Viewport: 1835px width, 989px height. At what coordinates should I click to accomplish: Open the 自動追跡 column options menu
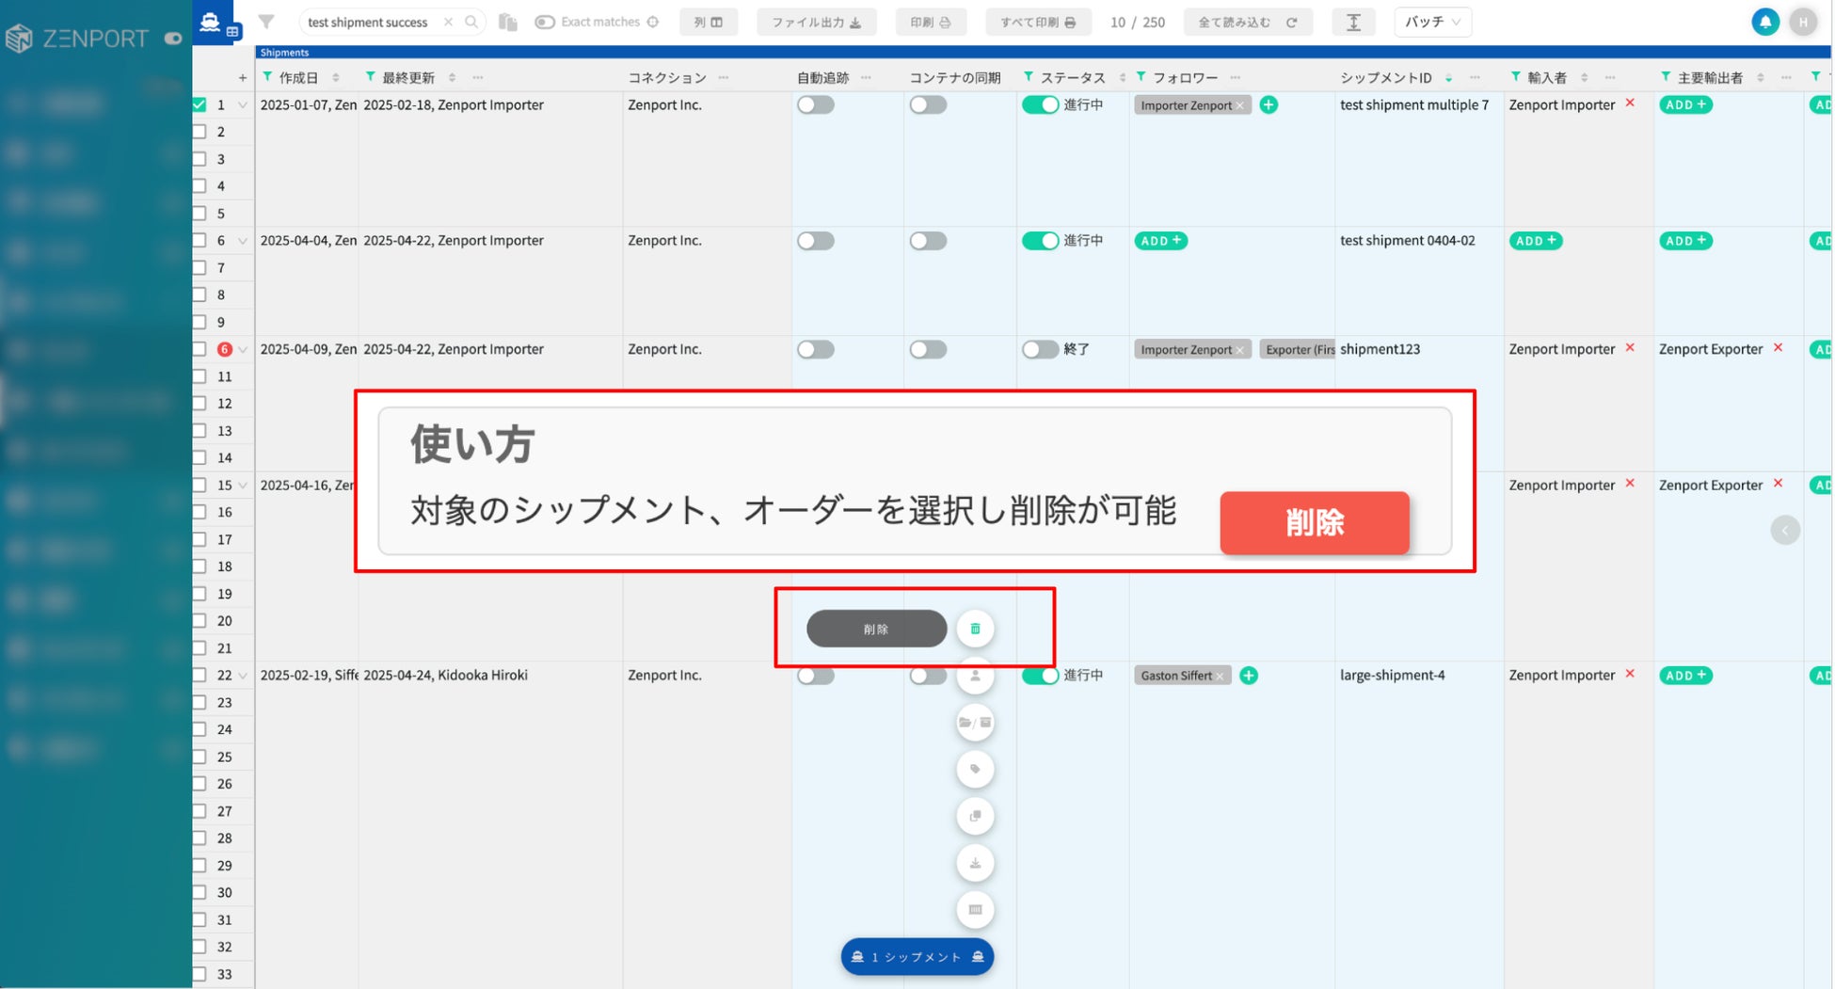pyautogui.click(x=866, y=77)
